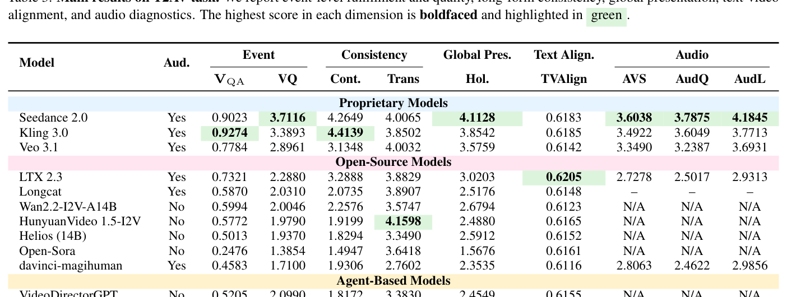
Task: Click the 'Text Align.' header
Action: [564, 55]
